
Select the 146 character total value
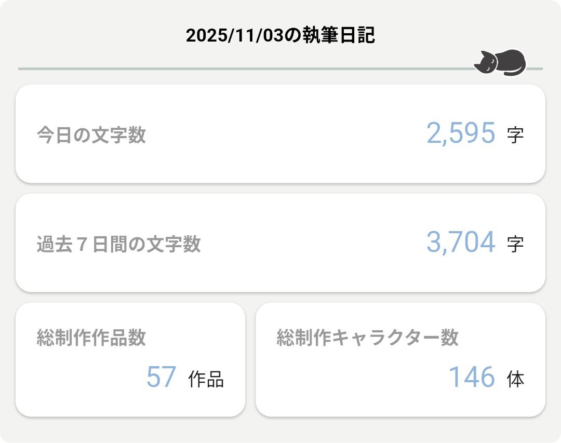(x=471, y=378)
